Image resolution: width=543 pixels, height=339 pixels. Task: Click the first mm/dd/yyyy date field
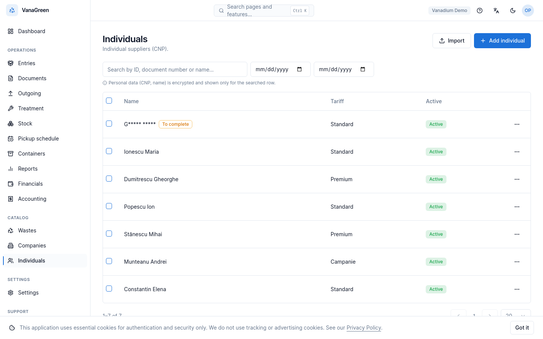coord(281,69)
